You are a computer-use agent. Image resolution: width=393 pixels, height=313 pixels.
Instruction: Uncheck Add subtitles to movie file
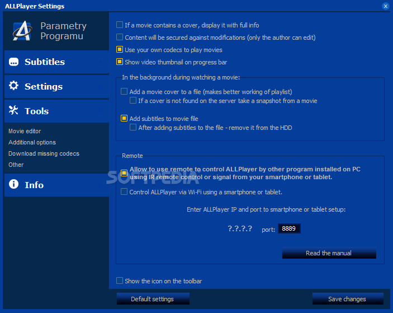tap(124, 118)
